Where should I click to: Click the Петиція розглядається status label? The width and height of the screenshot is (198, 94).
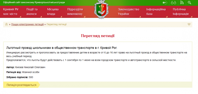coord(21,85)
